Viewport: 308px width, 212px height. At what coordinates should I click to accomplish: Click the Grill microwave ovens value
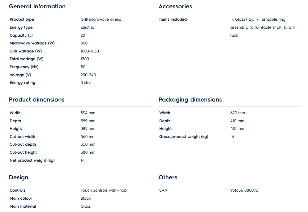[101, 19]
